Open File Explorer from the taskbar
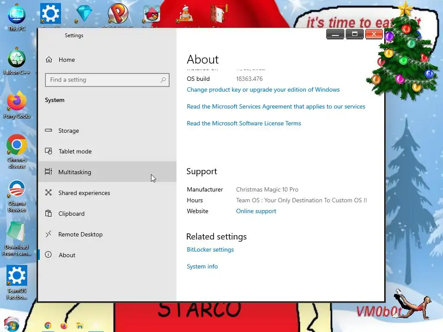The width and height of the screenshot is (443, 332). click(80, 326)
